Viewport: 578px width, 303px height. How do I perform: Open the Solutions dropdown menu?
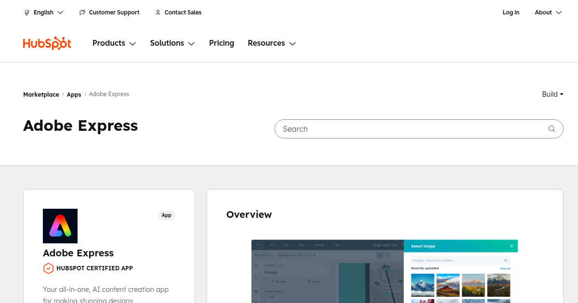pyautogui.click(x=172, y=43)
